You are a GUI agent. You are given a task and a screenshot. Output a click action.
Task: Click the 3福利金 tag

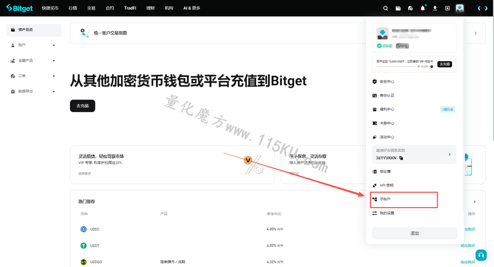447,109
